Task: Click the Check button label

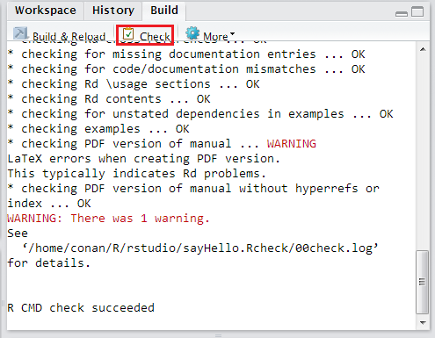Action: (x=155, y=37)
